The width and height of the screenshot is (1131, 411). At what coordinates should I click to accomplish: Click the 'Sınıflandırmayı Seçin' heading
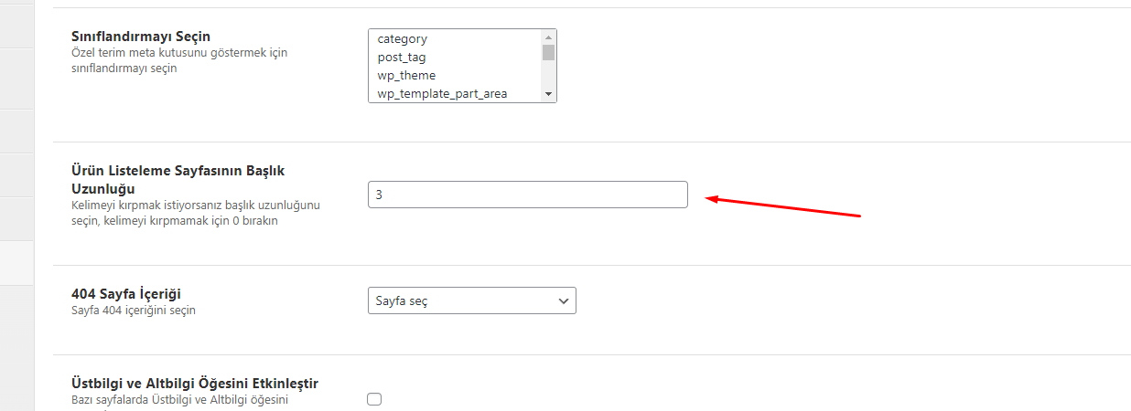[141, 37]
